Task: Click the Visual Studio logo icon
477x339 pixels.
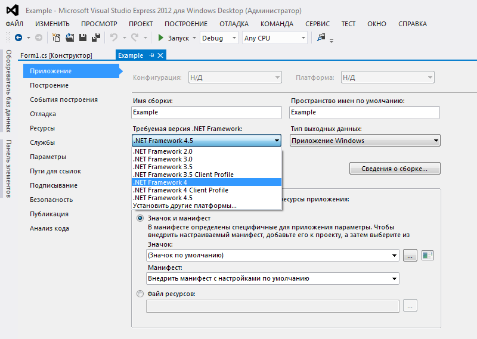Action: (x=13, y=10)
